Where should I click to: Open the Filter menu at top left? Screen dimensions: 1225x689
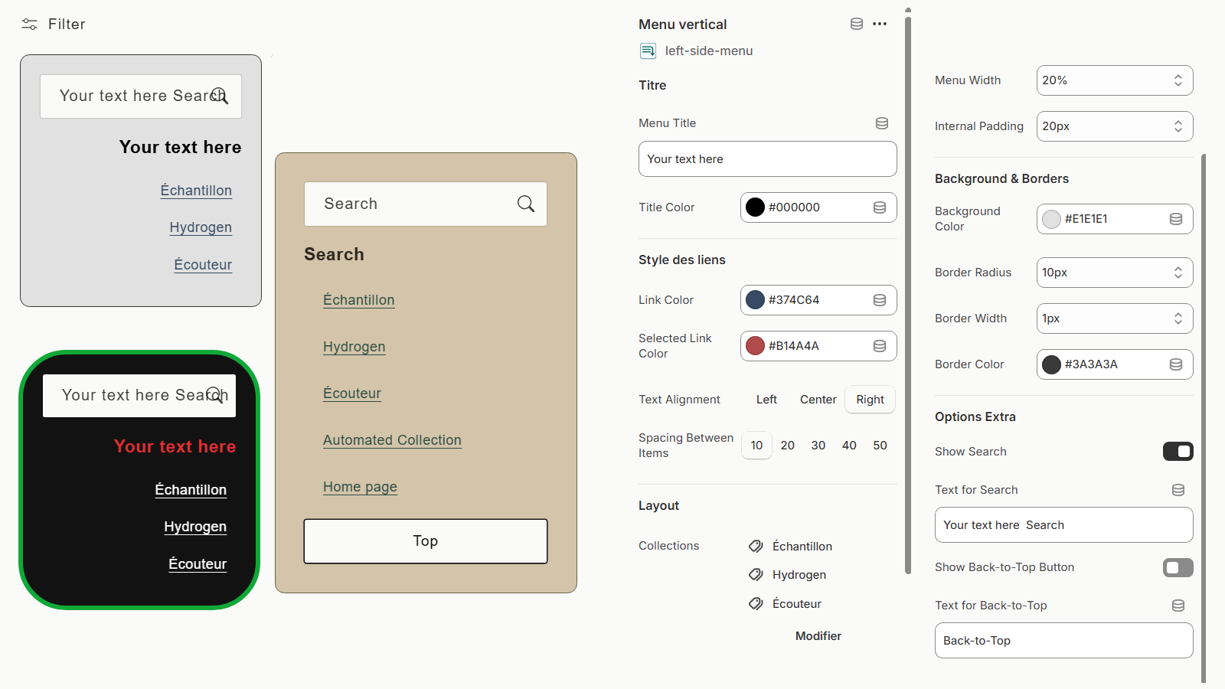click(x=52, y=24)
